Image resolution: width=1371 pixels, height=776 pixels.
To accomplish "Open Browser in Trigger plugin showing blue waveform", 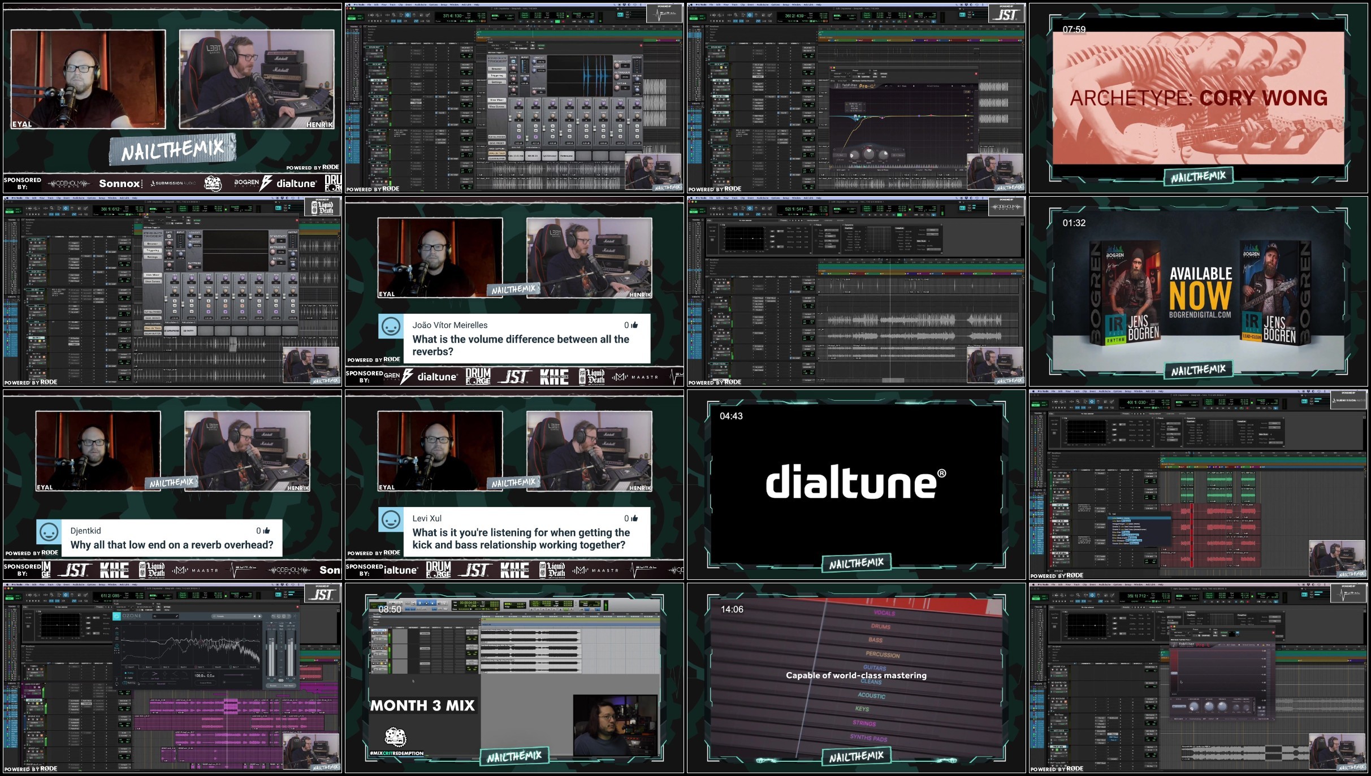I will pyautogui.click(x=497, y=69).
